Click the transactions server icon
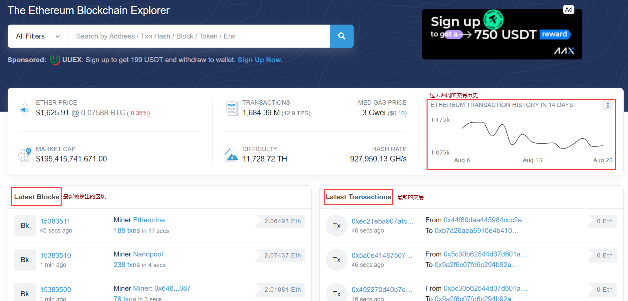This screenshot has width=628, height=301. click(x=231, y=109)
